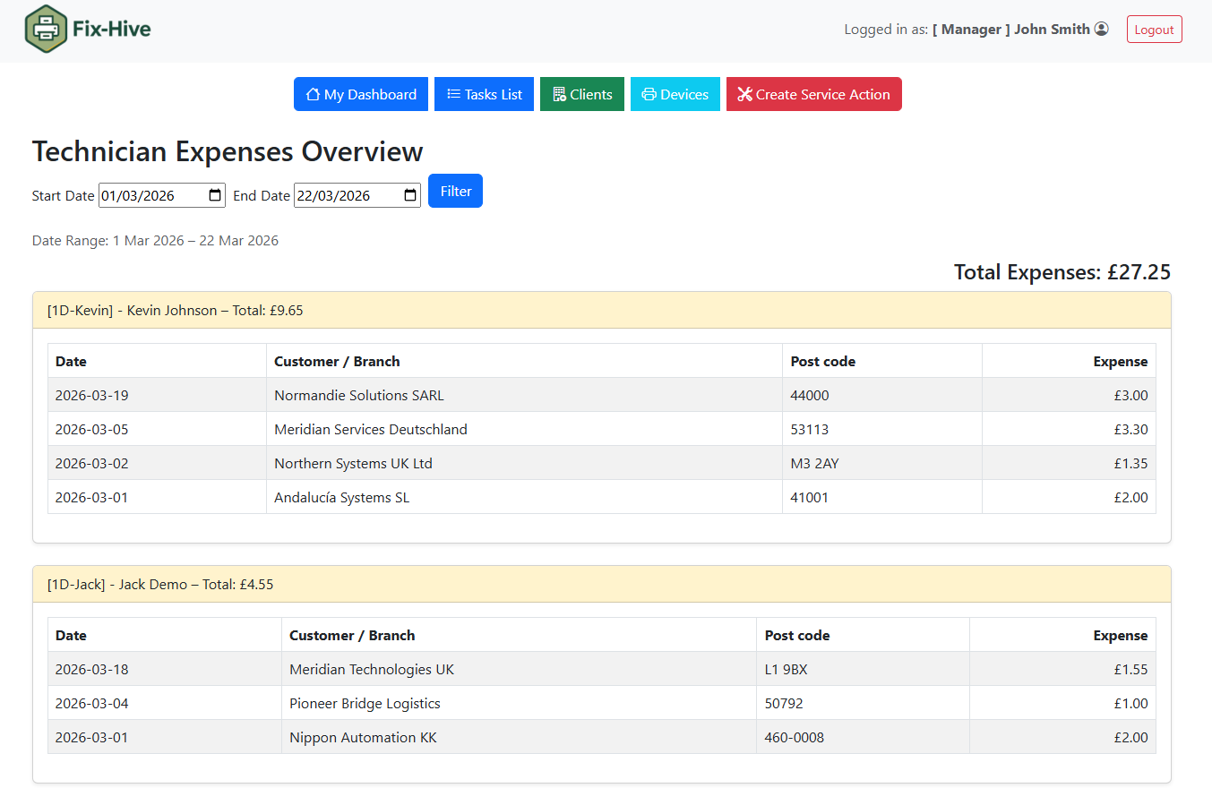Click the list icon on Tasks List
Image resolution: width=1212 pixels, height=788 pixels.
tap(453, 94)
